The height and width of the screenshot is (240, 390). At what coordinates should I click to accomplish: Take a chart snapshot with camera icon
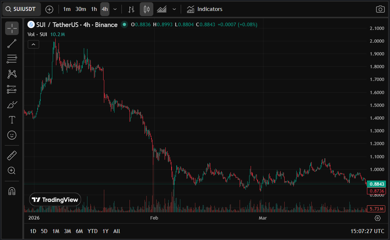pyautogui.click(x=380, y=9)
